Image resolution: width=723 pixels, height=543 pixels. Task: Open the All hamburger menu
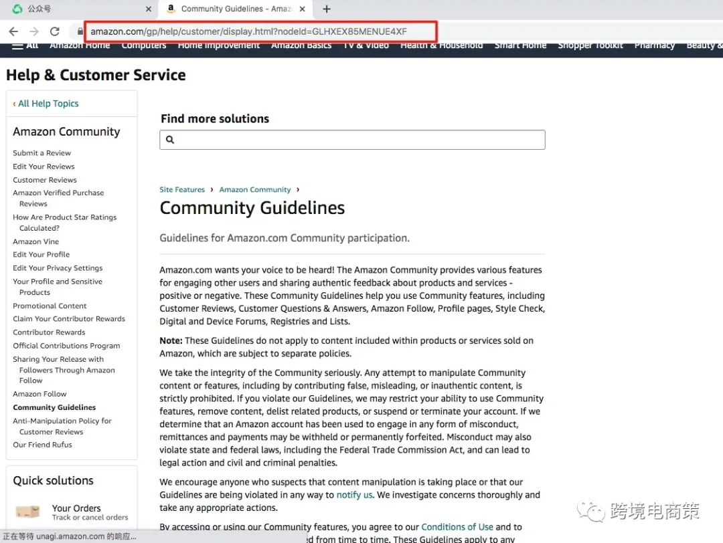(x=25, y=45)
